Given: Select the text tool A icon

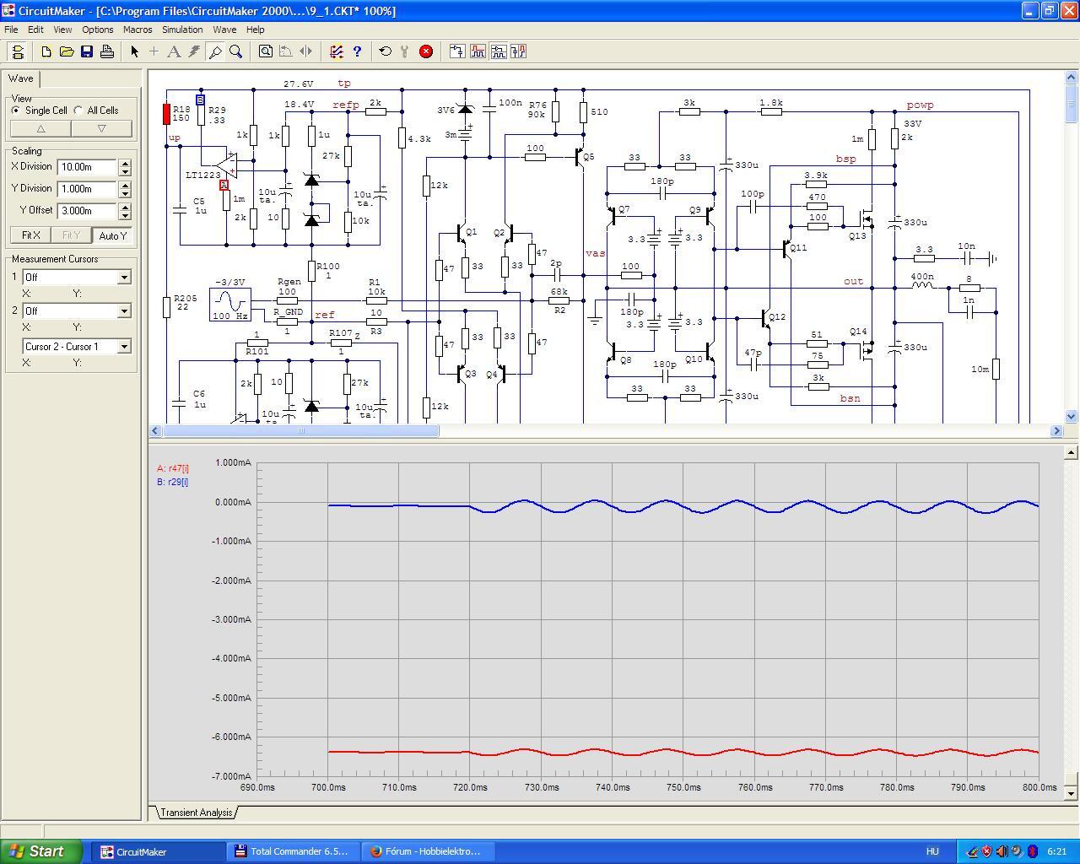Looking at the screenshot, I should click(x=174, y=51).
